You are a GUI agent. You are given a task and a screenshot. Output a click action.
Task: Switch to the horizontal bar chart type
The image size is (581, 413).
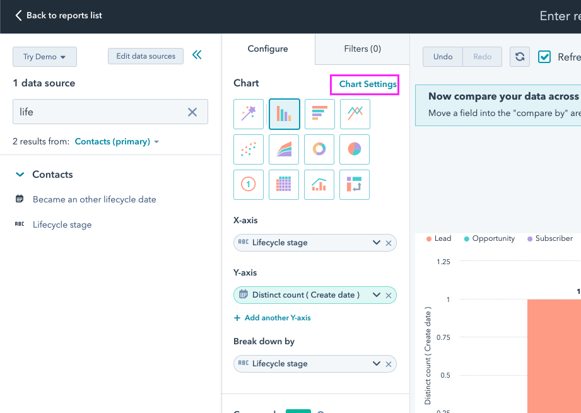point(319,113)
